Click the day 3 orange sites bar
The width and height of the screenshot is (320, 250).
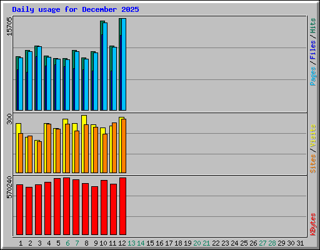point(39,157)
